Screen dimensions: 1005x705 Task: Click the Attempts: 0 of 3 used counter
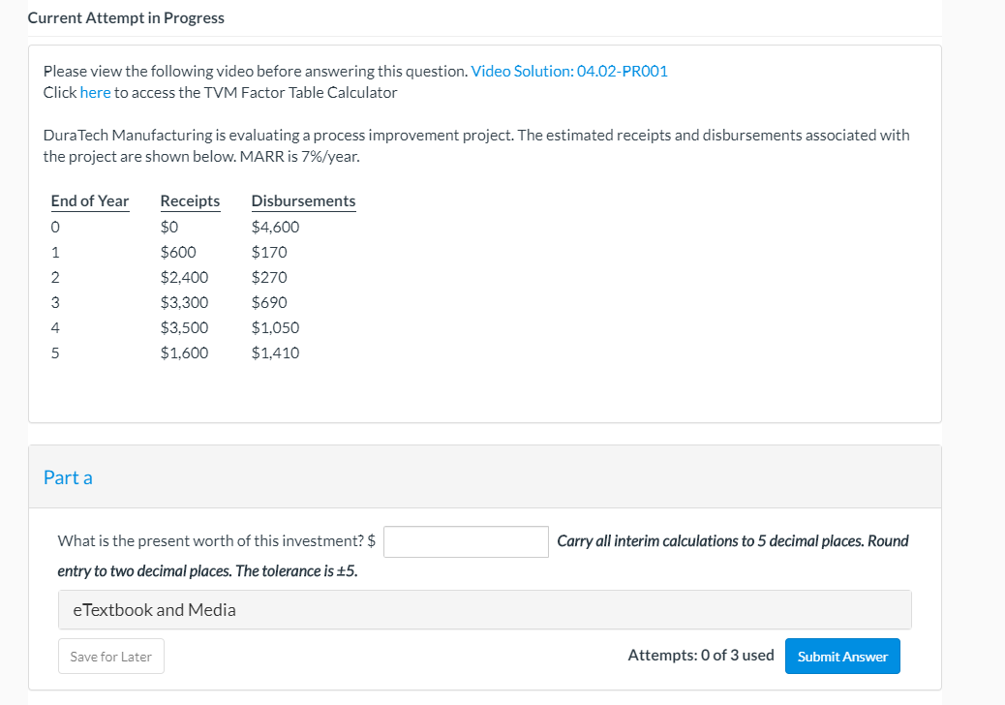tap(700, 655)
